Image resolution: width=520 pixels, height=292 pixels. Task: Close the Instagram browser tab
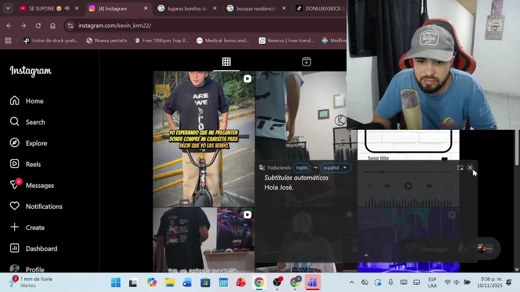coord(146,8)
